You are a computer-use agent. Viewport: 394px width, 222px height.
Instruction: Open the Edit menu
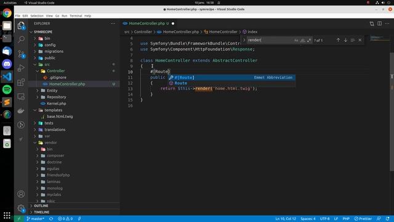(25, 16)
